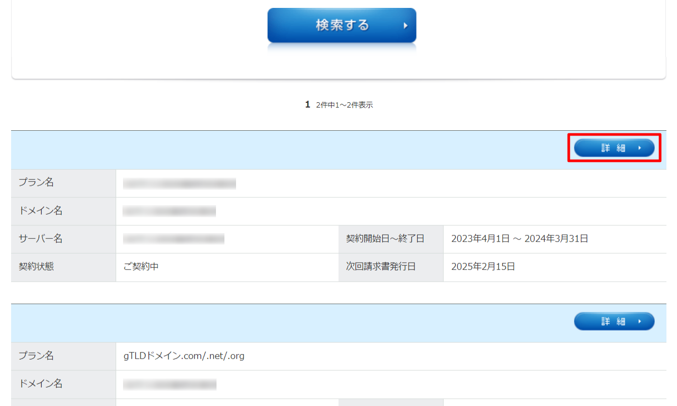The width and height of the screenshot is (677, 406).
Task: Click the 次回請求書発行日 label cell
Action: [x=381, y=267]
